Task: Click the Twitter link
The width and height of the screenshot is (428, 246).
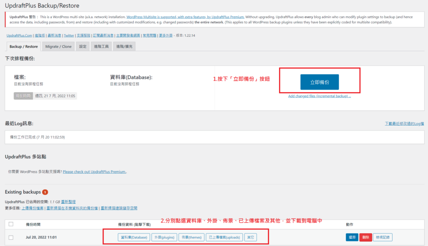Action: click(69, 36)
